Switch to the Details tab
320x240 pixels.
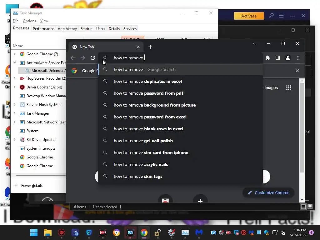click(114, 29)
